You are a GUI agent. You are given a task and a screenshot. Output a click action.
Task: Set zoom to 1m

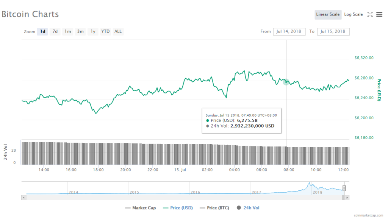pos(67,31)
